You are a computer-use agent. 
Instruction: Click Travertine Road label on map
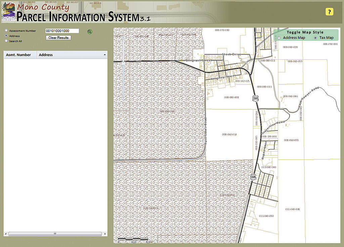[273, 127]
